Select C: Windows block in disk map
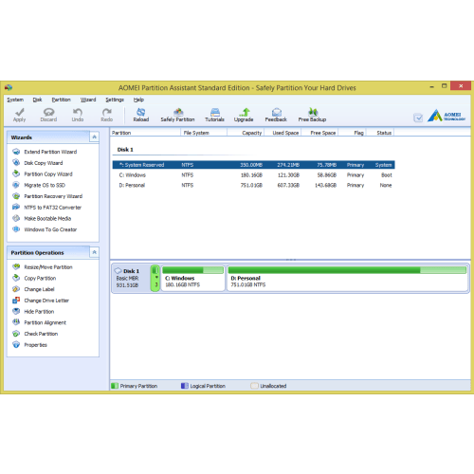The width and height of the screenshot is (474, 474). point(193,278)
